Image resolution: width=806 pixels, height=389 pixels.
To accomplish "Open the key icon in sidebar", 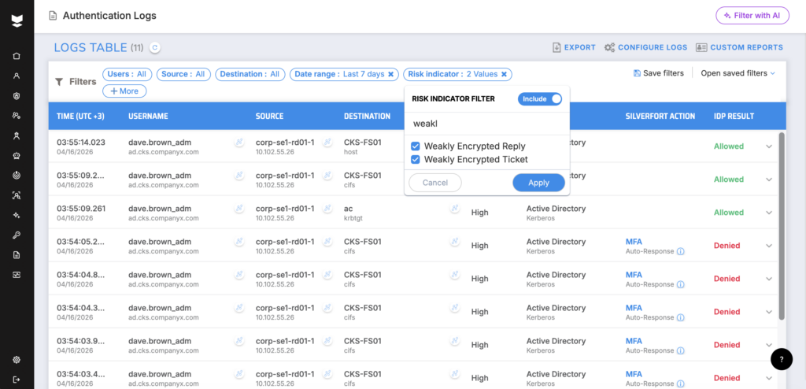I will tap(17, 235).
